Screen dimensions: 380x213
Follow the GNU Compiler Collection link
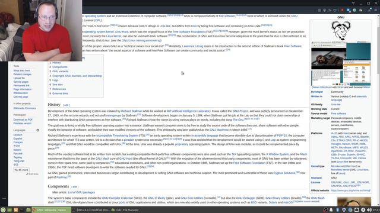(118, 198)
